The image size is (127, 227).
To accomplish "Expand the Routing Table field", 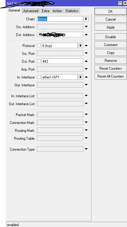I will point(86,138).
